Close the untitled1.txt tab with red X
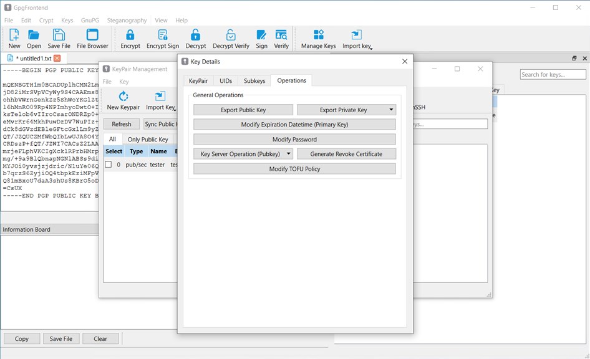590x359 pixels. (57, 58)
